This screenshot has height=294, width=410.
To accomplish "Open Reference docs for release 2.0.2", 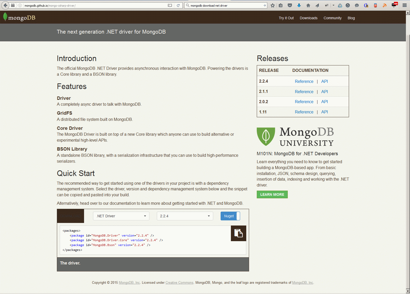I will click(304, 102).
